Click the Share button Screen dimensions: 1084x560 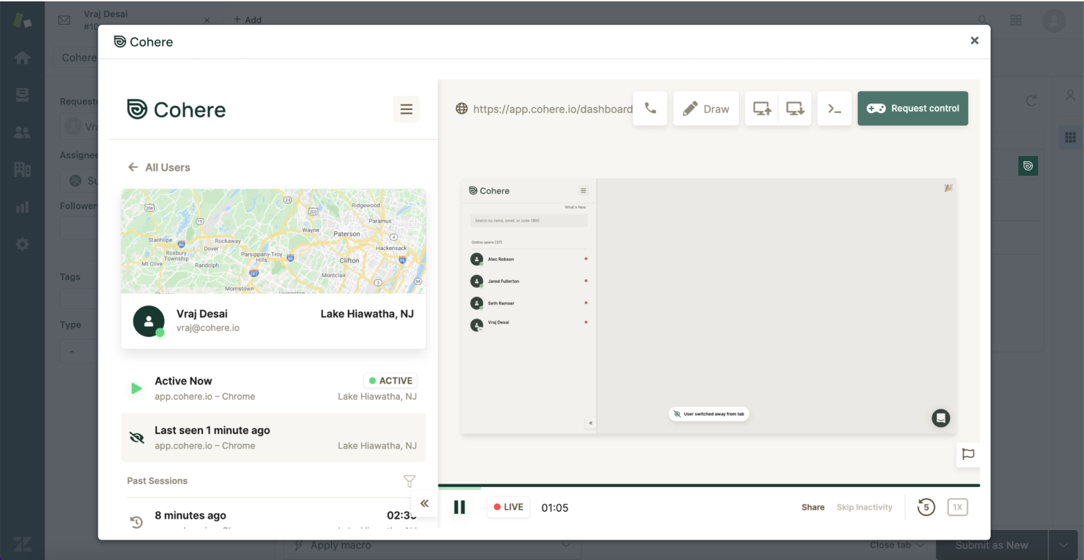(x=813, y=507)
